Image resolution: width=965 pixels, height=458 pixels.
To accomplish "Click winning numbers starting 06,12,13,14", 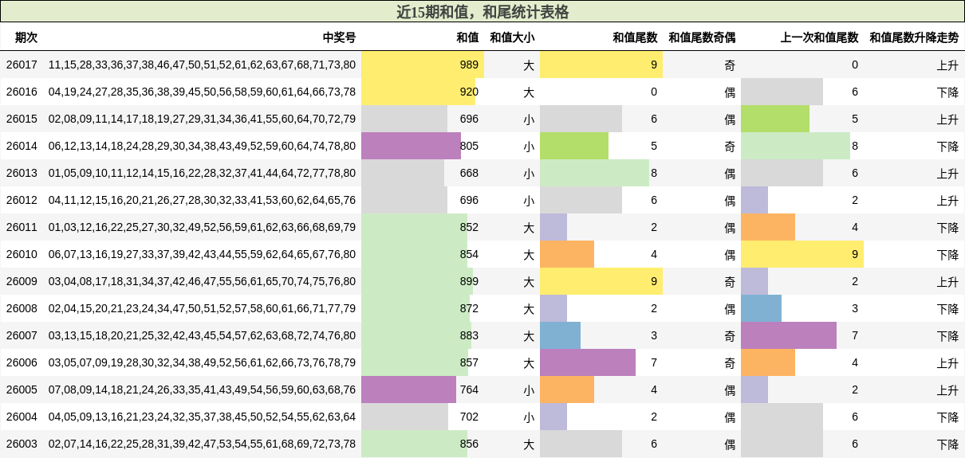I will [x=202, y=146].
